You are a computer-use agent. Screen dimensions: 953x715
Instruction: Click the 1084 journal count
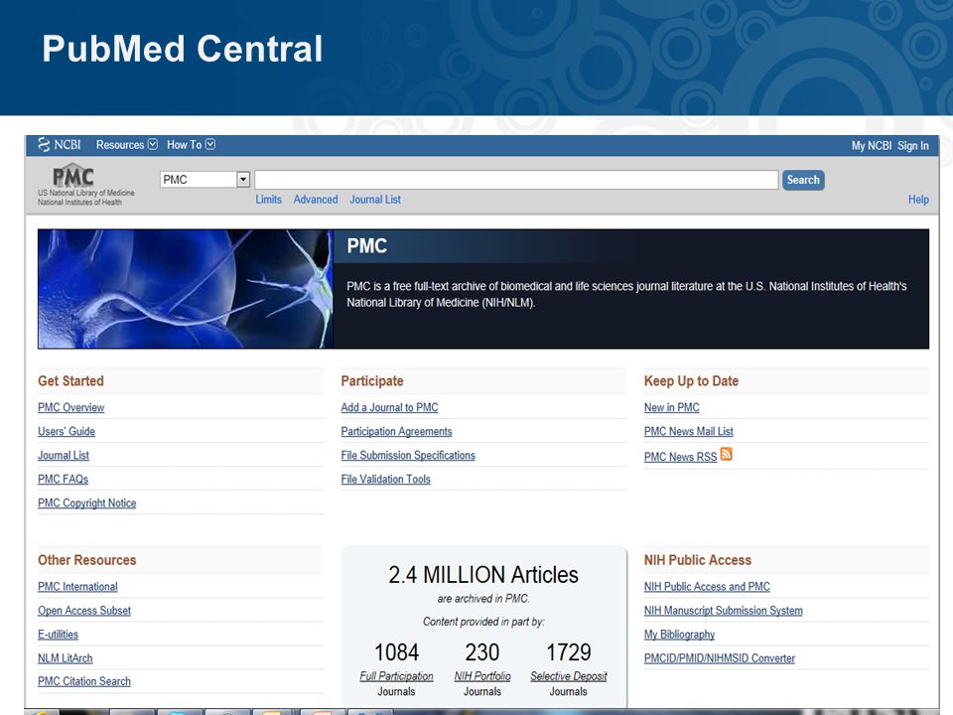[x=396, y=652]
